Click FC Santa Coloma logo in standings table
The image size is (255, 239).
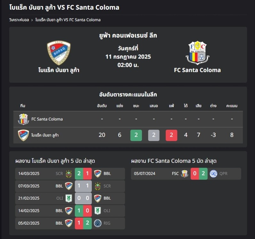tap(23, 119)
